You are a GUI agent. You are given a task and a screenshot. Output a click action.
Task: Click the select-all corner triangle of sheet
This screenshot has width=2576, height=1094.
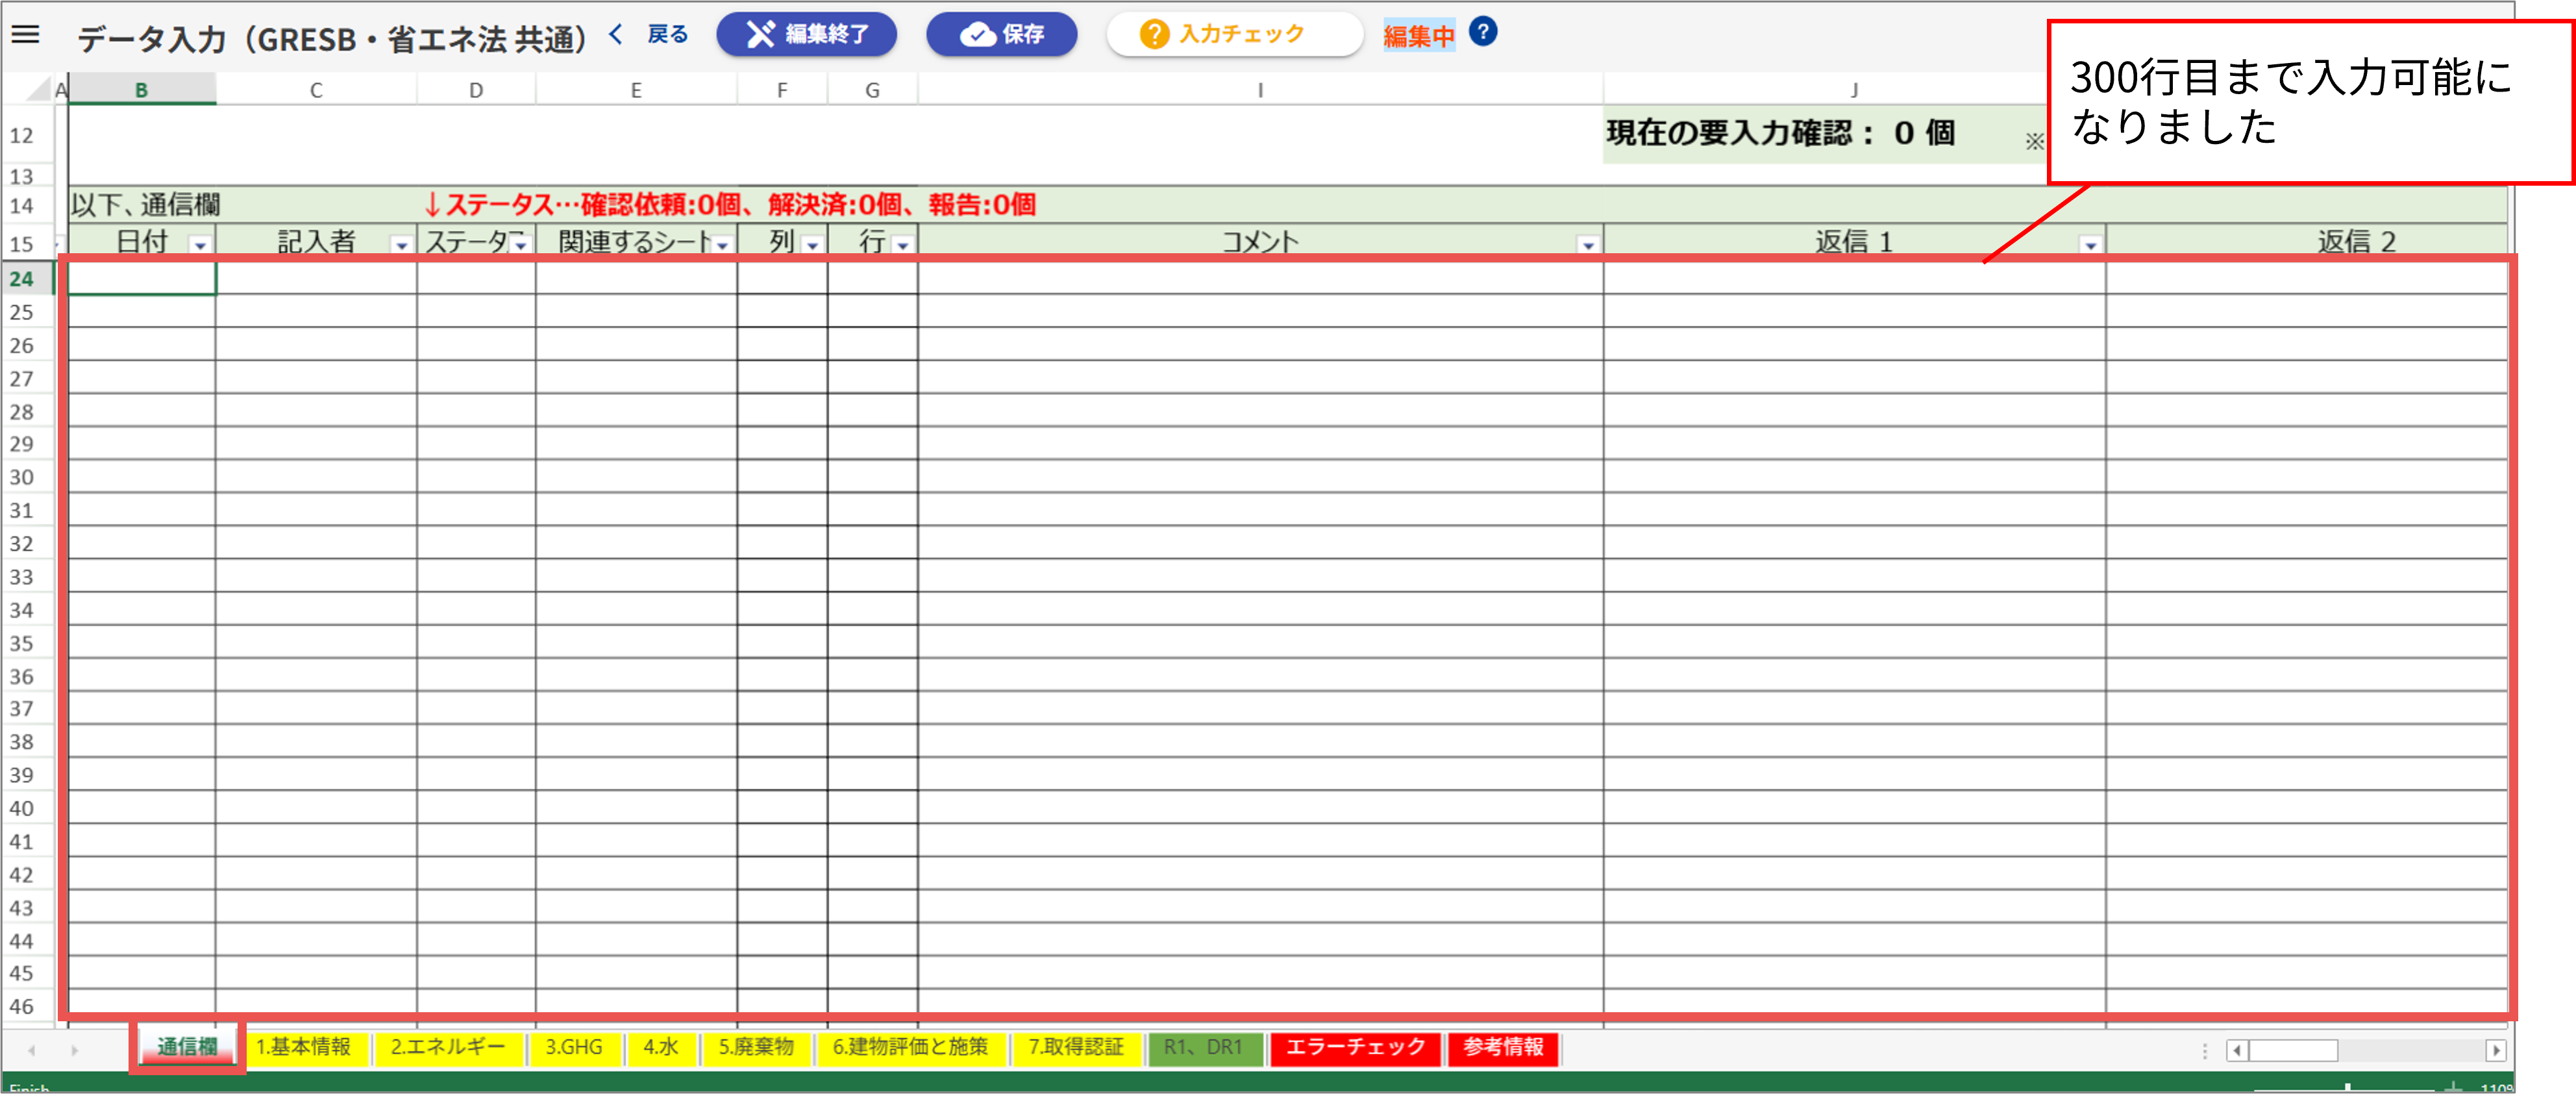(x=38, y=90)
